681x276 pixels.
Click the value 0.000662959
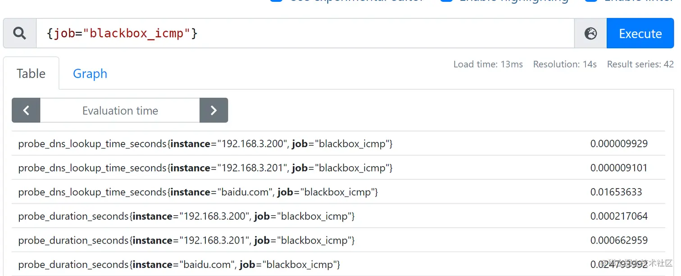click(x=619, y=240)
